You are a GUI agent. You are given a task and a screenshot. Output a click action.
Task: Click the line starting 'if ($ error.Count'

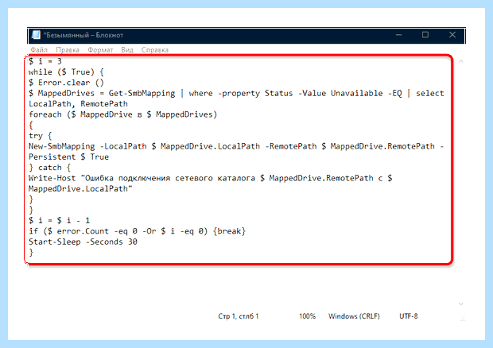pyautogui.click(x=137, y=231)
